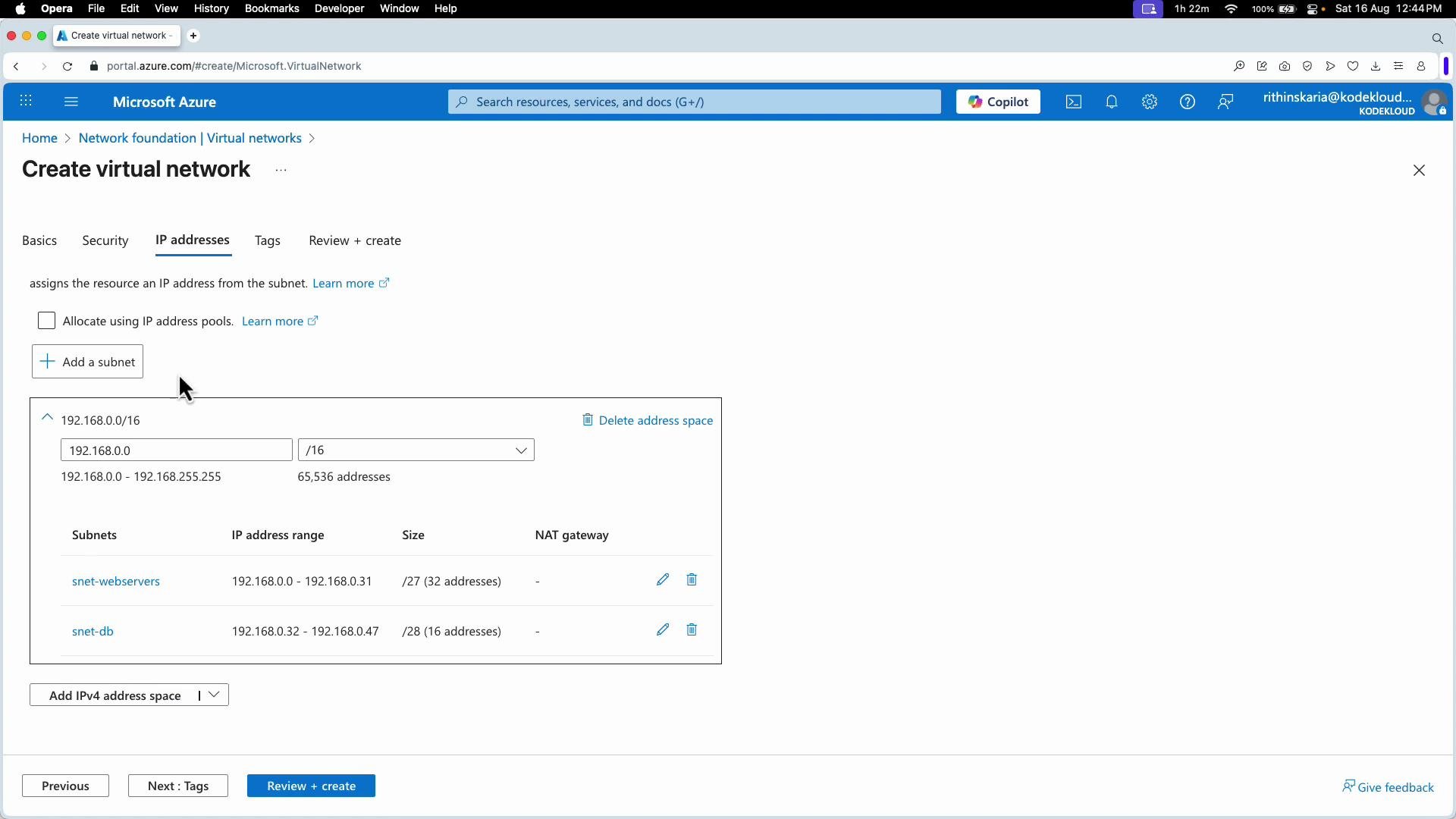Click the account avatar picture
This screenshot has width=1456, height=819.
(x=1435, y=102)
